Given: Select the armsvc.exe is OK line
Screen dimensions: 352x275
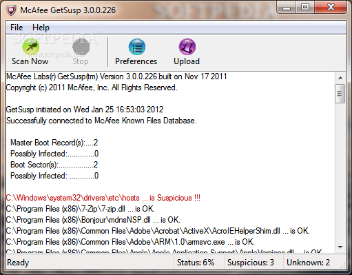Looking at the screenshot, I should [x=130, y=242].
